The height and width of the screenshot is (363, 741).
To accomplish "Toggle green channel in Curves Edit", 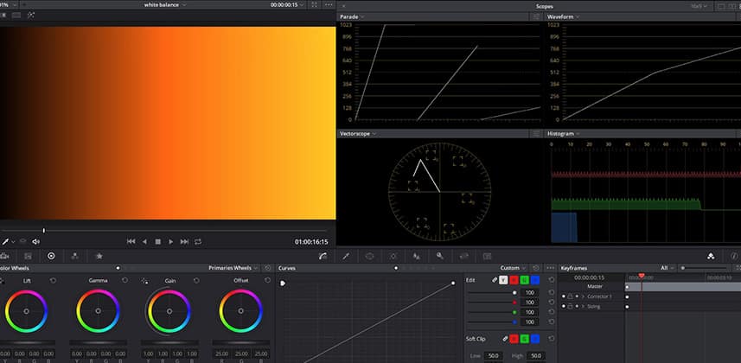I will pyautogui.click(x=525, y=280).
